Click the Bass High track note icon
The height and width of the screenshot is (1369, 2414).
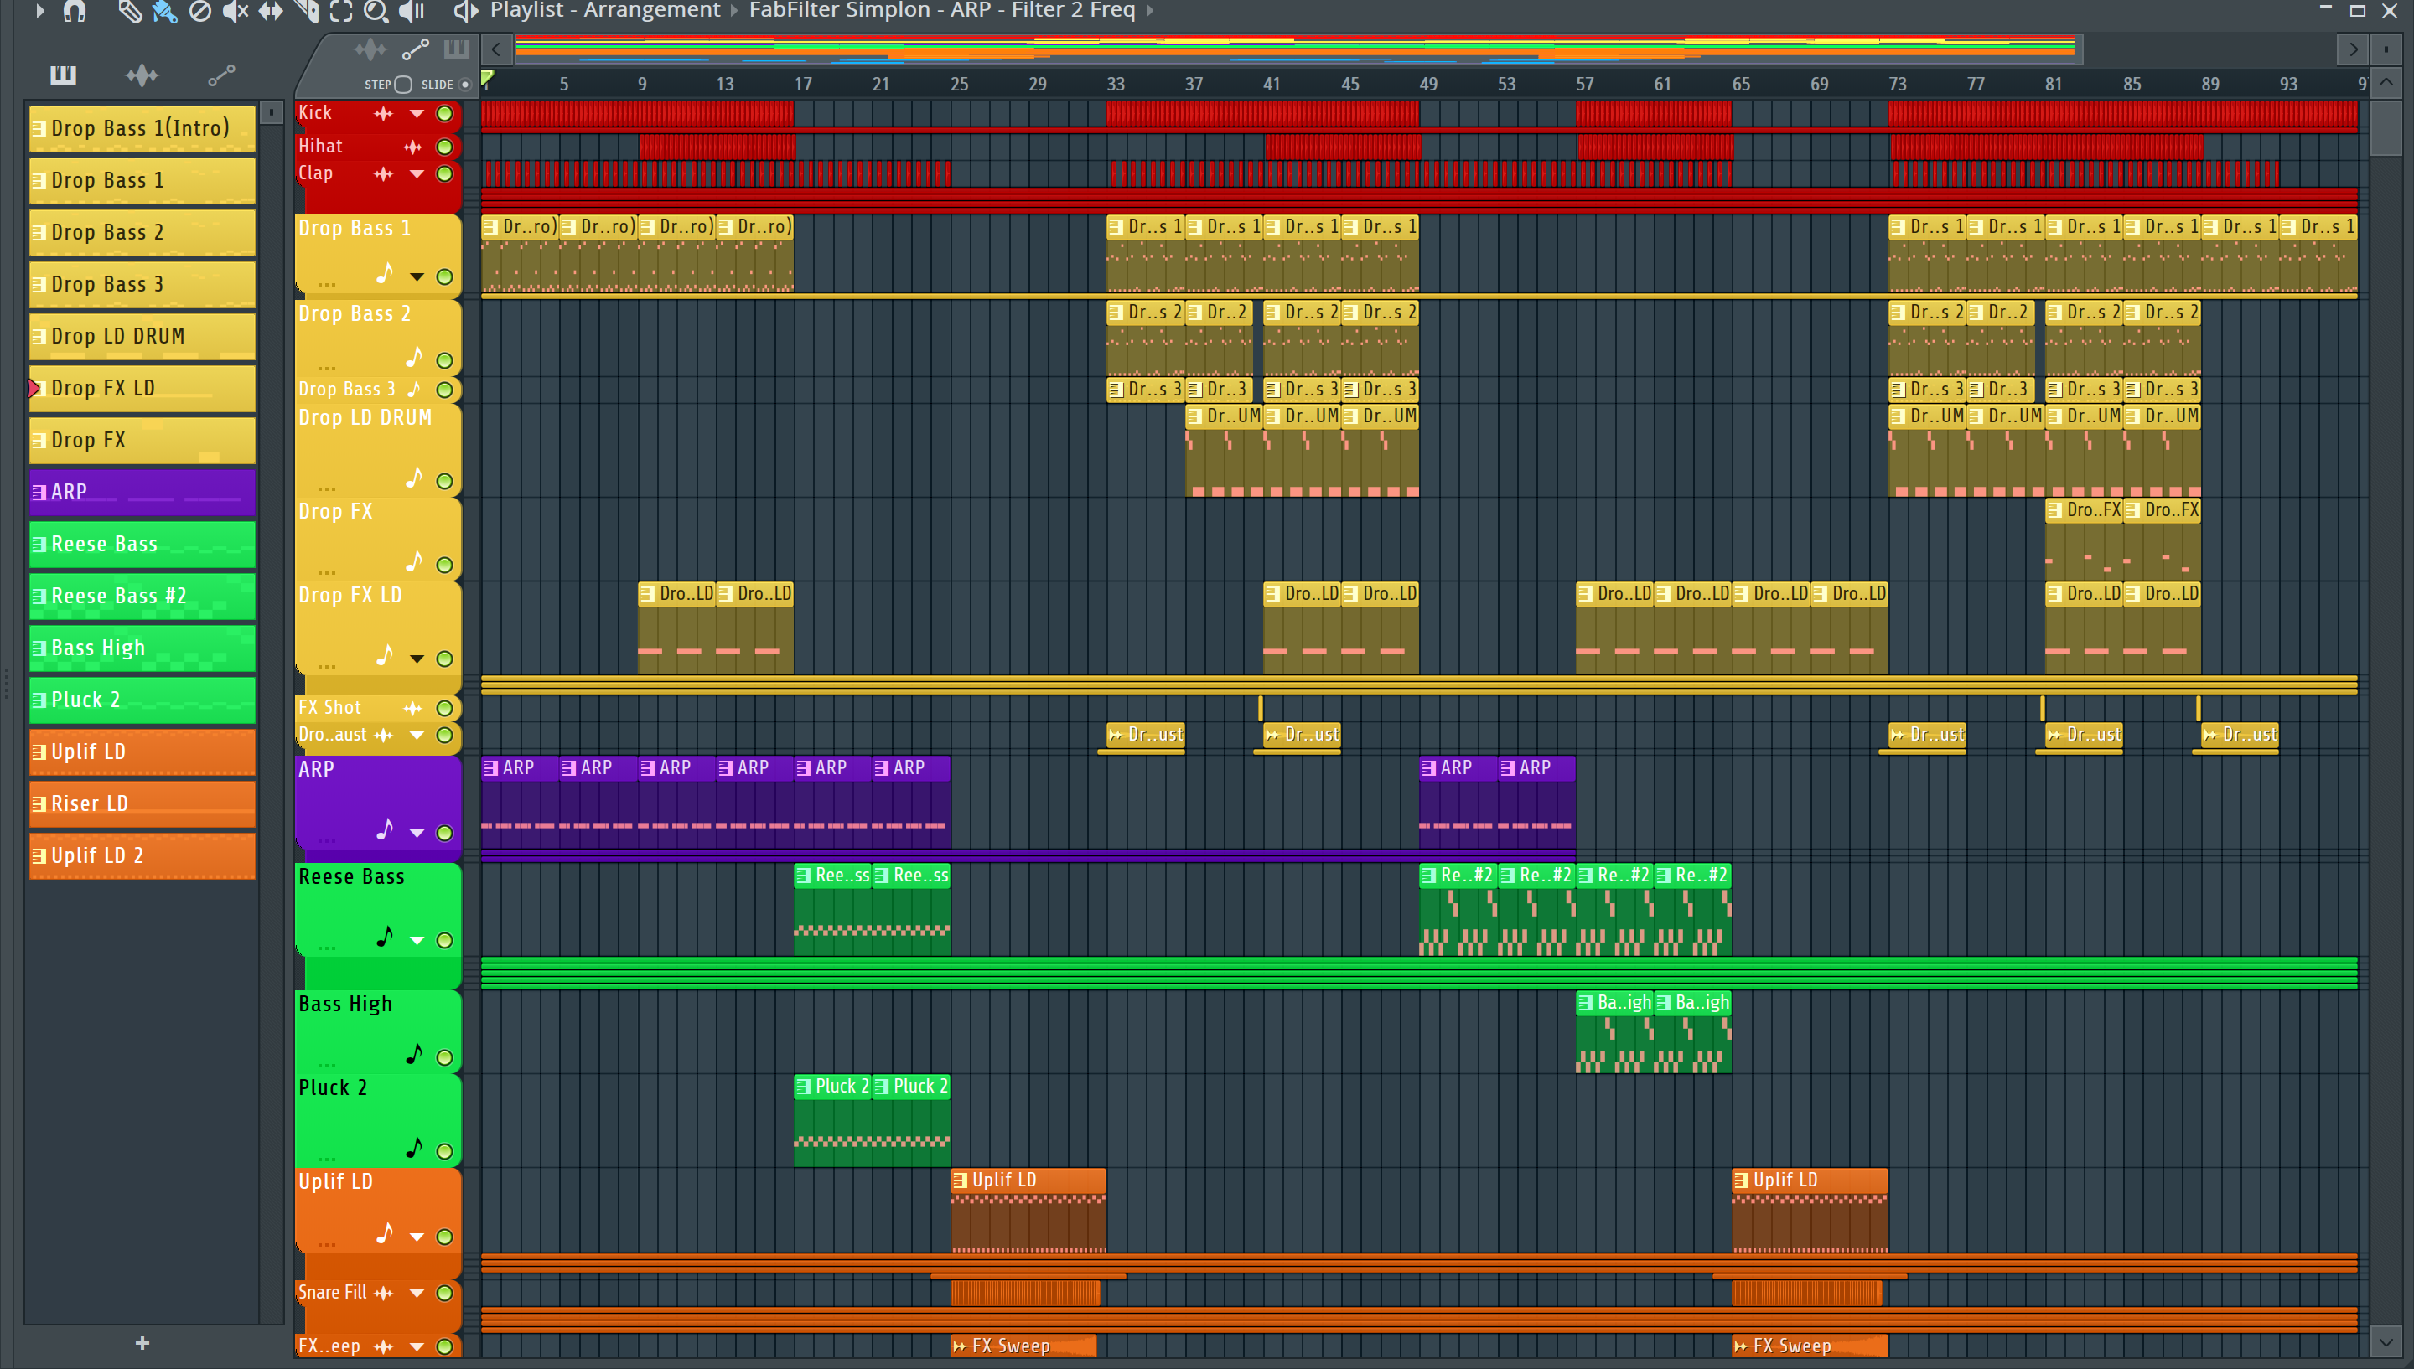(414, 1054)
